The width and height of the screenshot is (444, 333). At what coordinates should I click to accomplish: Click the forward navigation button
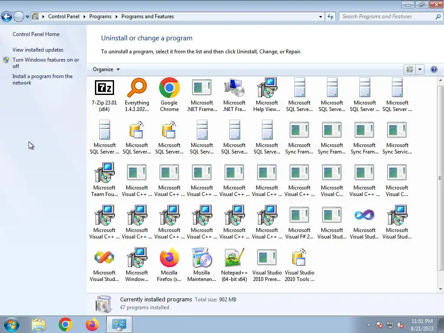pos(19,16)
